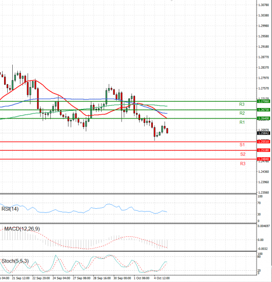Click the most recent red candlestick
272x282 pixels.
pos(167,131)
